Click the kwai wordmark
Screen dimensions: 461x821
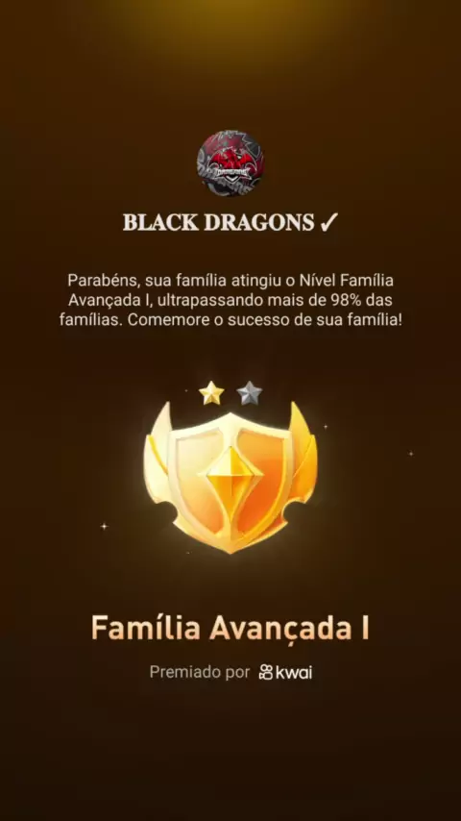[x=294, y=672]
